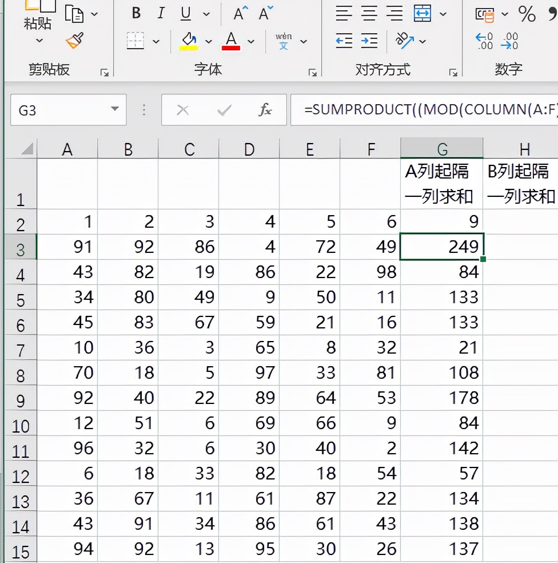Click header cell "B列起隔一列求和"
This screenshot has width=558, height=563.
tap(521, 184)
